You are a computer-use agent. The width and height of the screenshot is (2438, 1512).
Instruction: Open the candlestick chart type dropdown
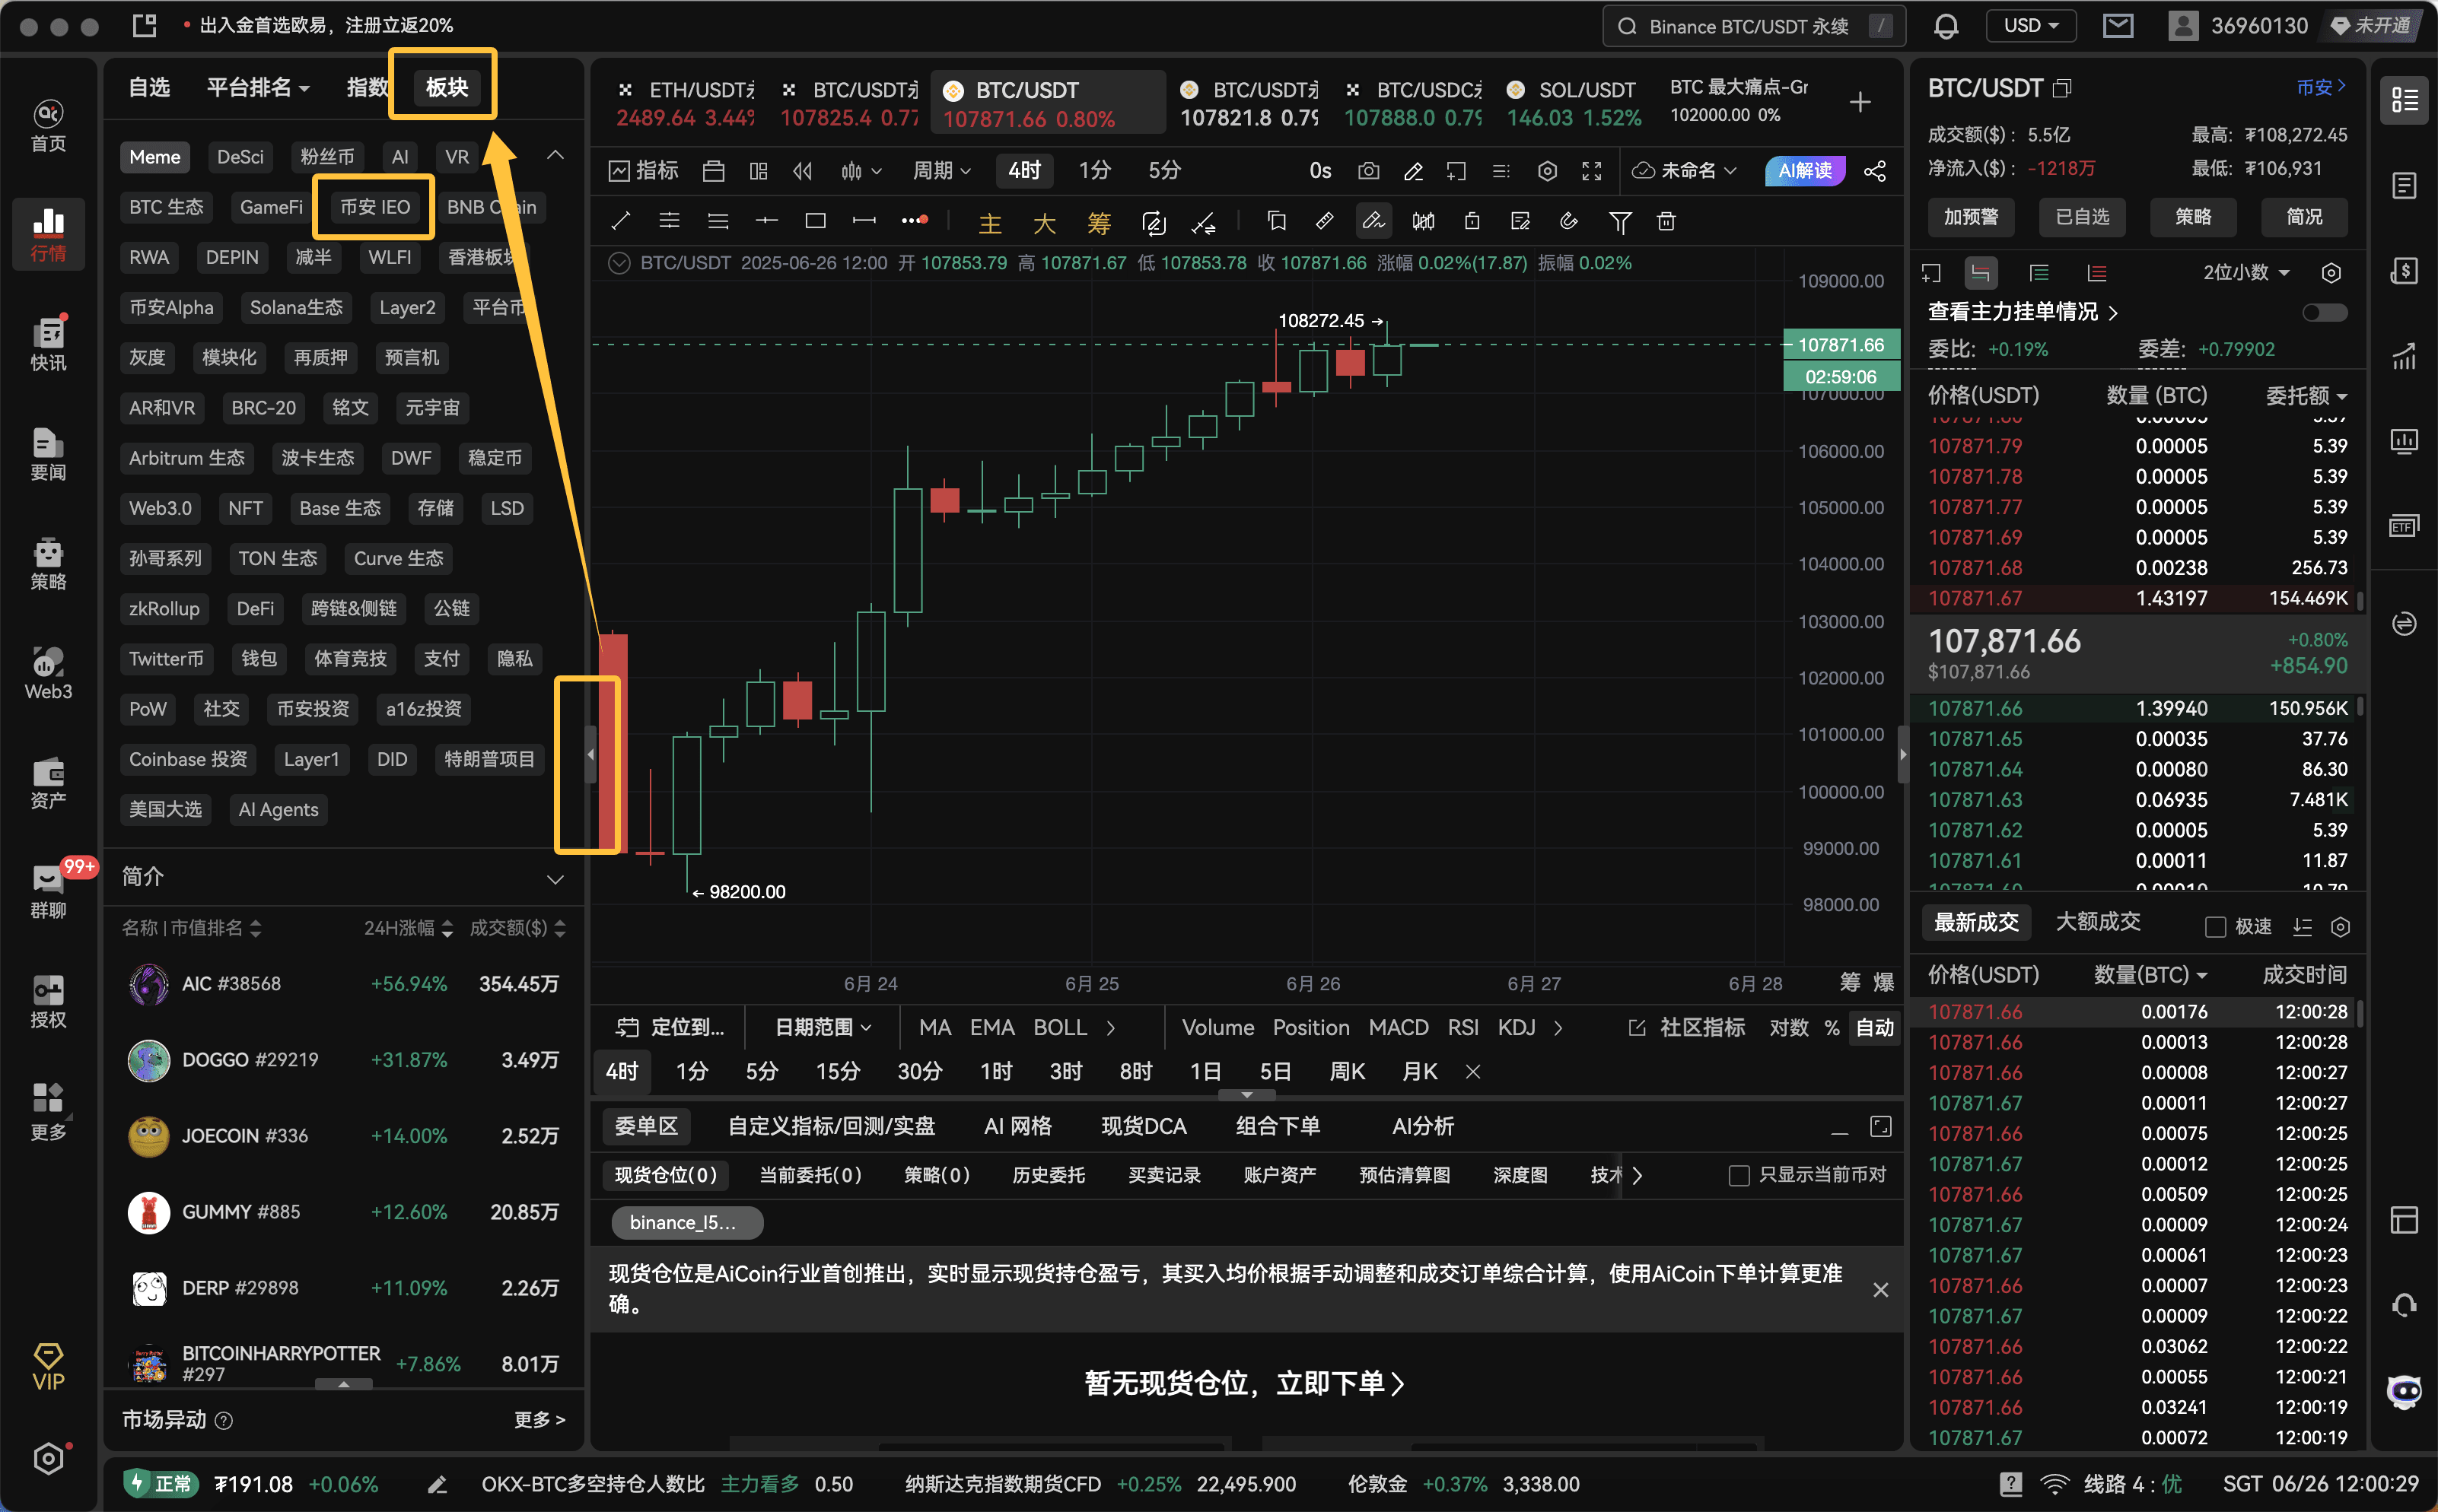coord(861,171)
